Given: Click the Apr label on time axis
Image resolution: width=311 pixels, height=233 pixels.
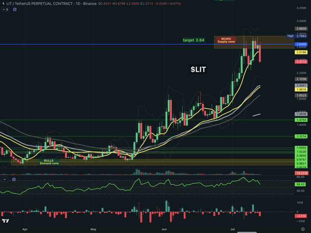Looking at the screenshot, I should pos(25,229).
